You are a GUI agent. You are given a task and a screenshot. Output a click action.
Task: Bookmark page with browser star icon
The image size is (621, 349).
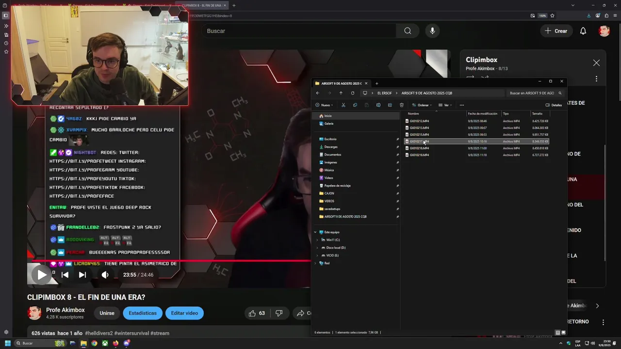(x=552, y=16)
